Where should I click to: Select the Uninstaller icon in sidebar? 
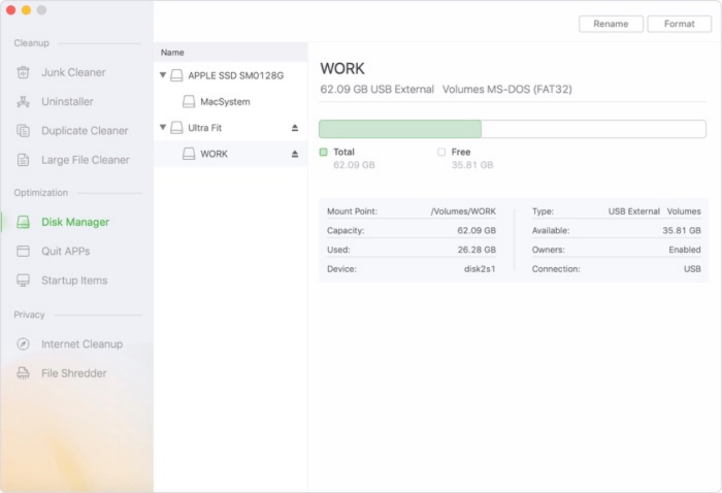coord(23,102)
